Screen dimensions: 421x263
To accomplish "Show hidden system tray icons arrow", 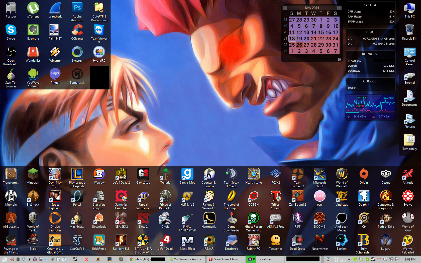I will pyautogui.click(x=349, y=259).
